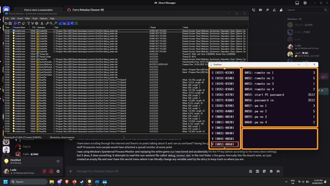
Task: Click the Jump to Object arrow icon
Action: pos(55,23)
